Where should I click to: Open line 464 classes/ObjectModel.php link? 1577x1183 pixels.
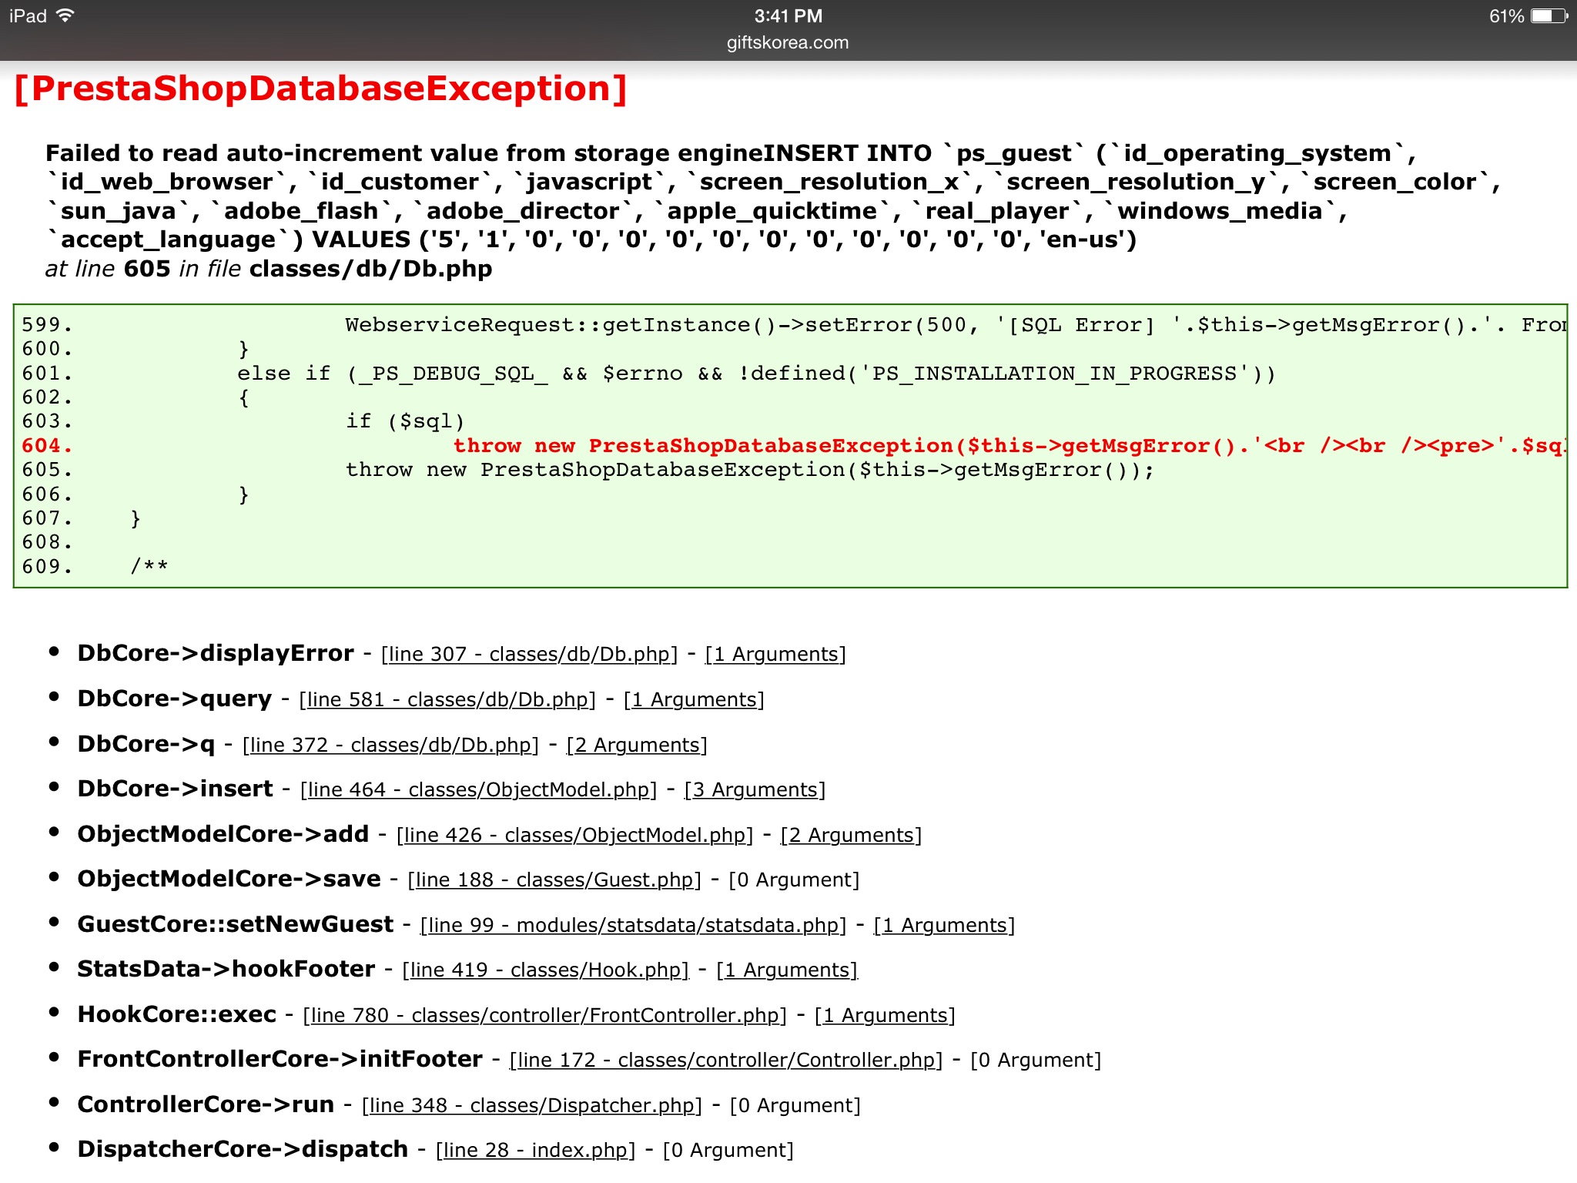click(x=478, y=789)
